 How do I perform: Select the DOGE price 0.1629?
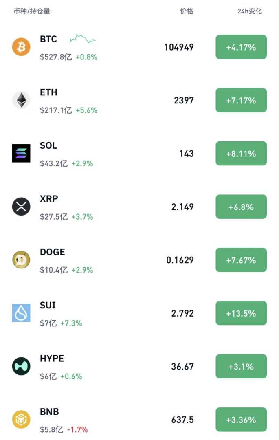(180, 260)
